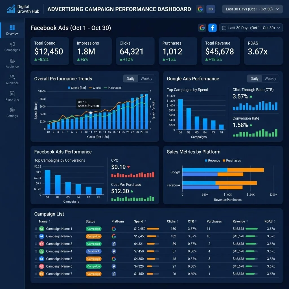Screen dimensions: 289x289
Task: Sort the campaign list by CTR
Action: coord(192,221)
